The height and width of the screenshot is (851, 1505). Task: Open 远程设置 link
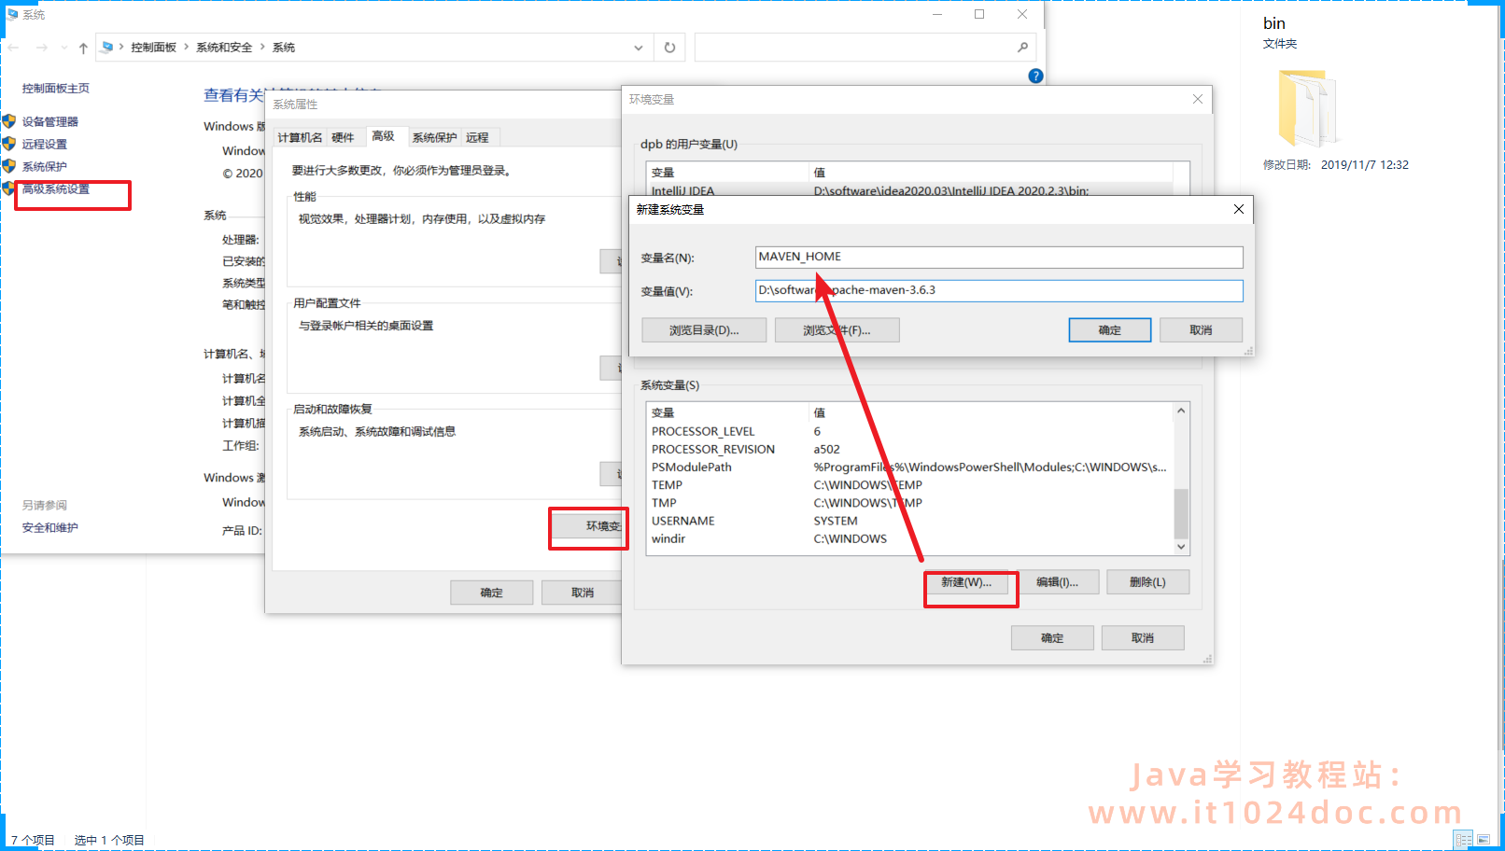[45, 144]
